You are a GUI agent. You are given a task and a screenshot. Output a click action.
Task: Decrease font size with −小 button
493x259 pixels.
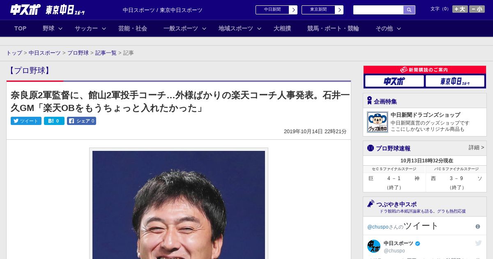coord(477,9)
